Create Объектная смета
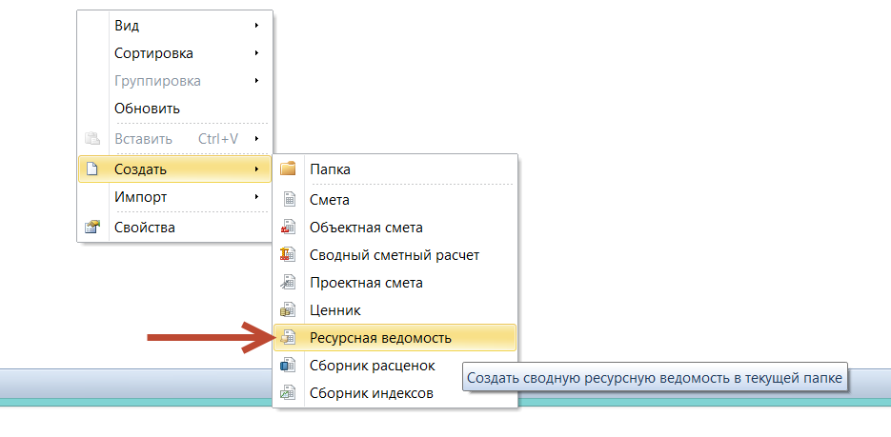This screenshot has width=891, height=437. [395, 228]
